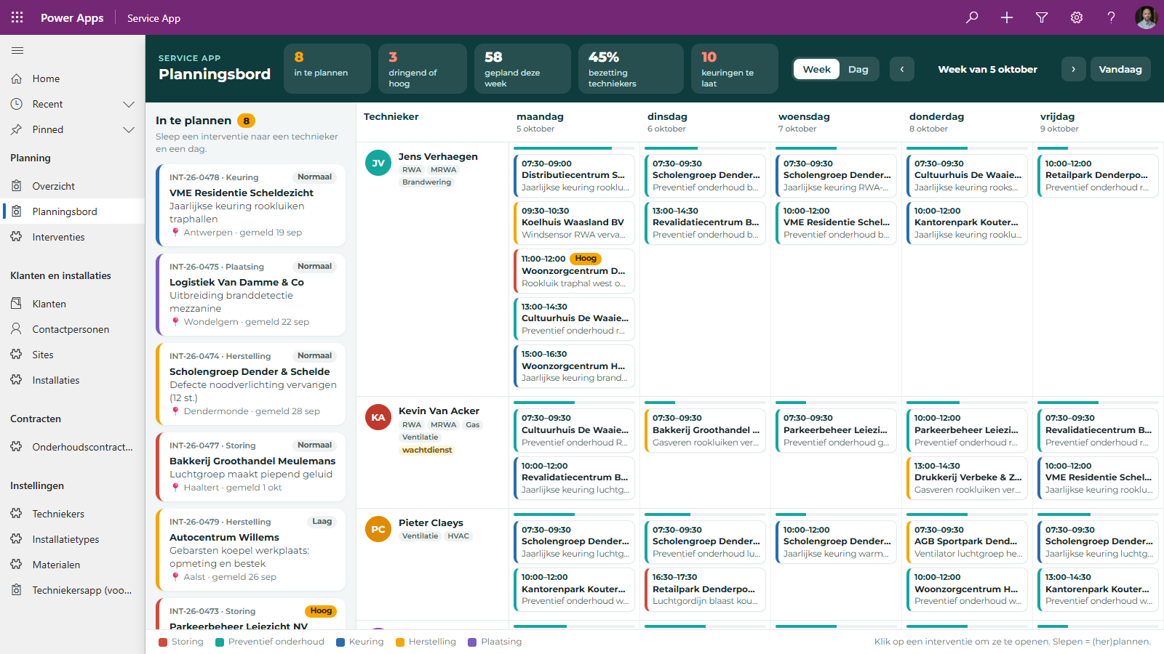1164x654 pixels.
Task: Click the Overzicht clipboard icon
Action: [17, 186]
